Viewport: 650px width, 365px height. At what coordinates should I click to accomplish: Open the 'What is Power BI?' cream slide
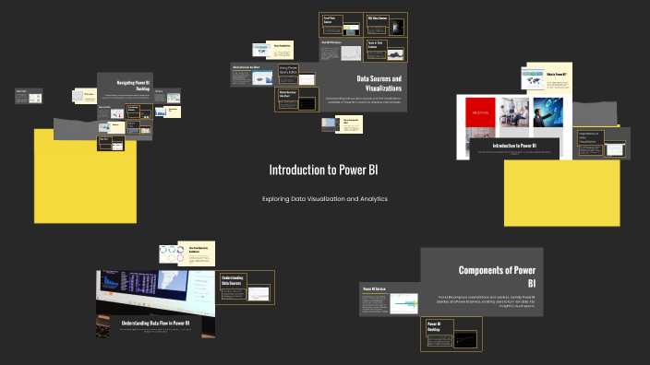pos(548,78)
